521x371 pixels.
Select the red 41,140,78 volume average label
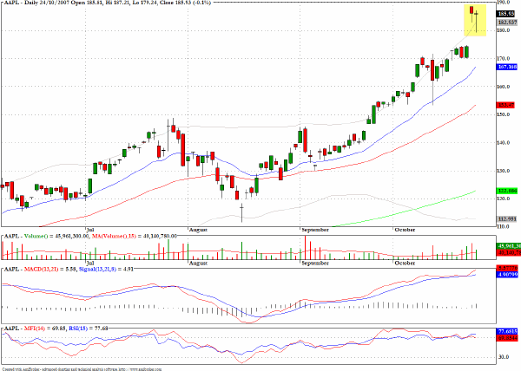pos(507,253)
